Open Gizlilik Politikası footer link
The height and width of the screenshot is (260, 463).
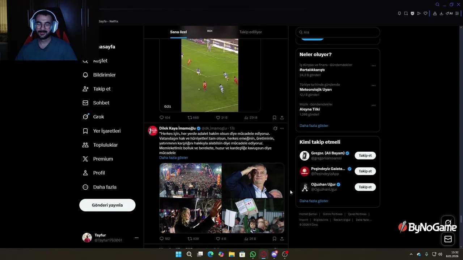pos(332,214)
